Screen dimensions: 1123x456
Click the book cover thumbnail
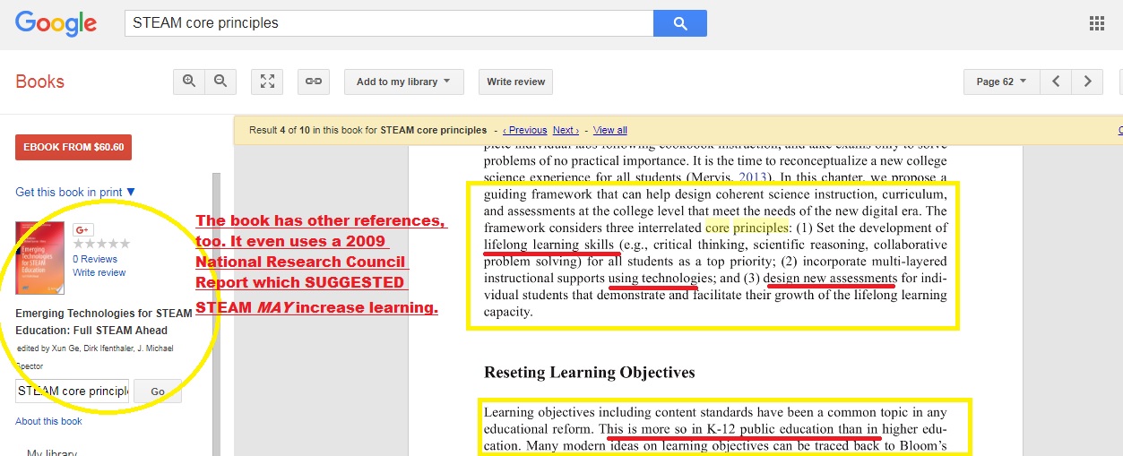point(40,257)
